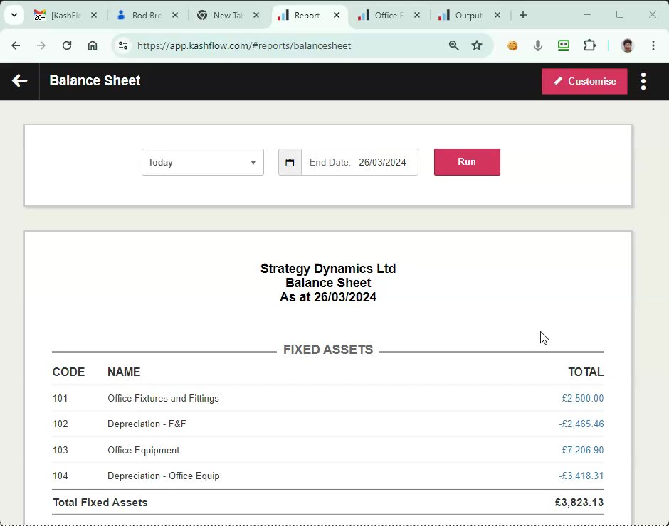Image resolution: width=669 pixels, height=526 pixels.
Task: Expand the Today date range dropdown
Action: click(202, 162)
